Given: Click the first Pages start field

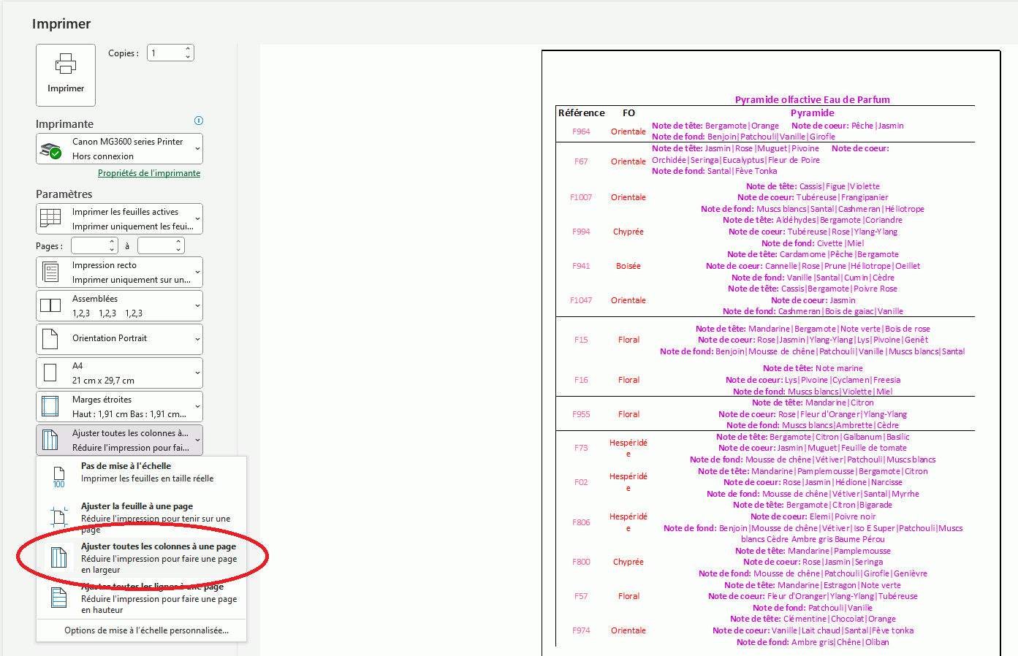Looking at the screenshot, I should coord(89,246).
